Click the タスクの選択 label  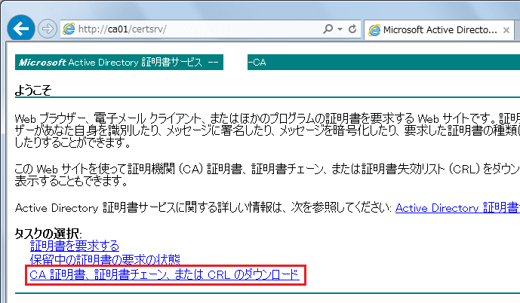[48, 234]
